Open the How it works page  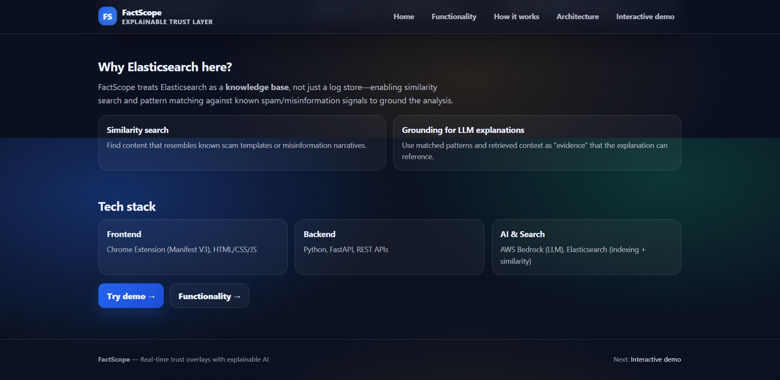tap(516, 17)
